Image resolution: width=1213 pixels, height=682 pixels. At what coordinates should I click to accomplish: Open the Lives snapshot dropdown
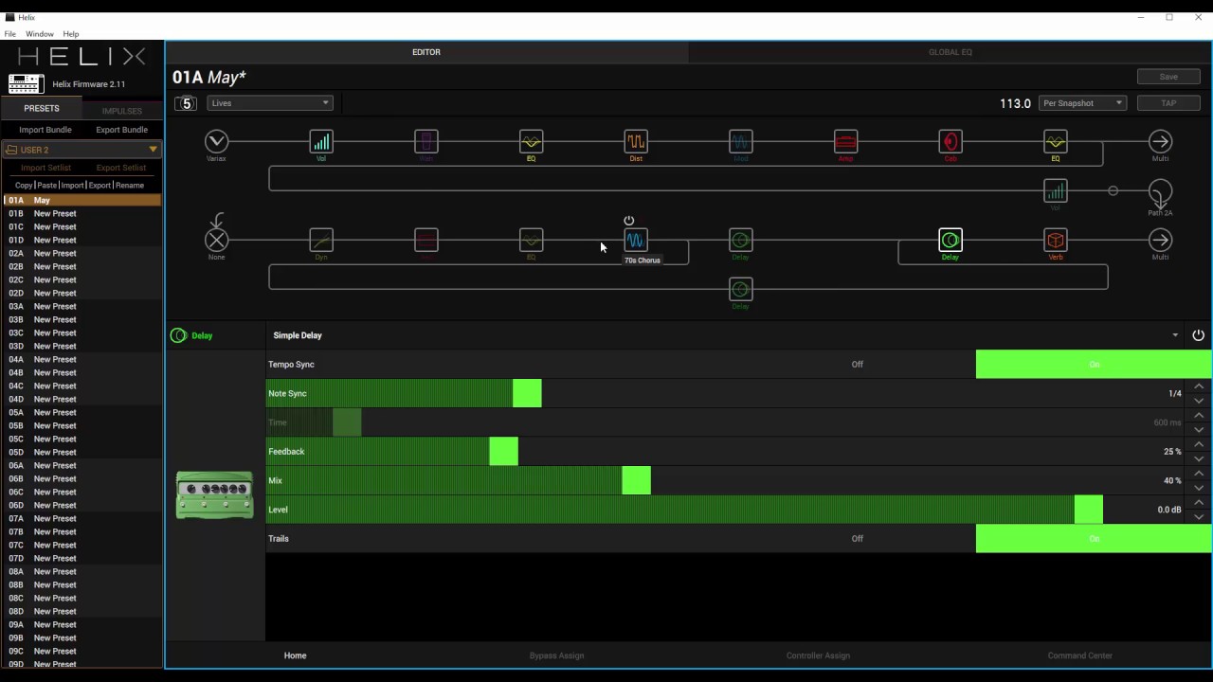[270, 103]
